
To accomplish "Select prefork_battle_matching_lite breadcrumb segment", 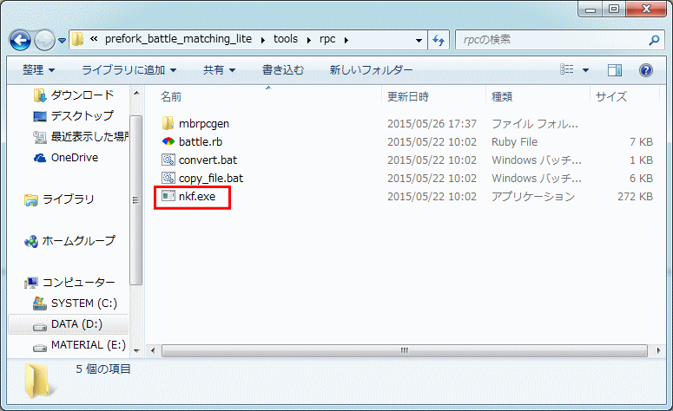I will [x=178, y=39].
